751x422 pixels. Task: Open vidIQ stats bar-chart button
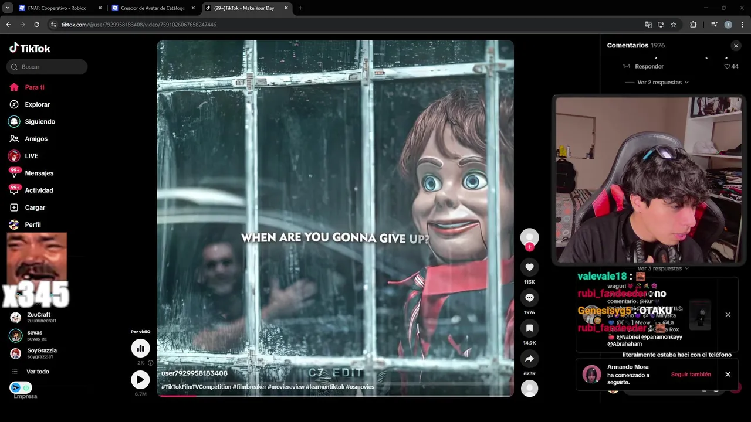coord(140,348)
